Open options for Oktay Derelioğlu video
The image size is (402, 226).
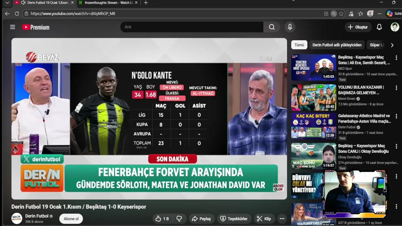pos(396,147)
